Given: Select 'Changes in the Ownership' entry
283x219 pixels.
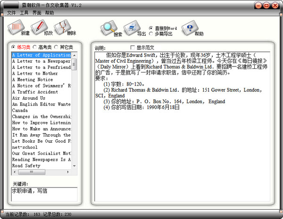Looking at the screenshot, I should coord(42,116).
